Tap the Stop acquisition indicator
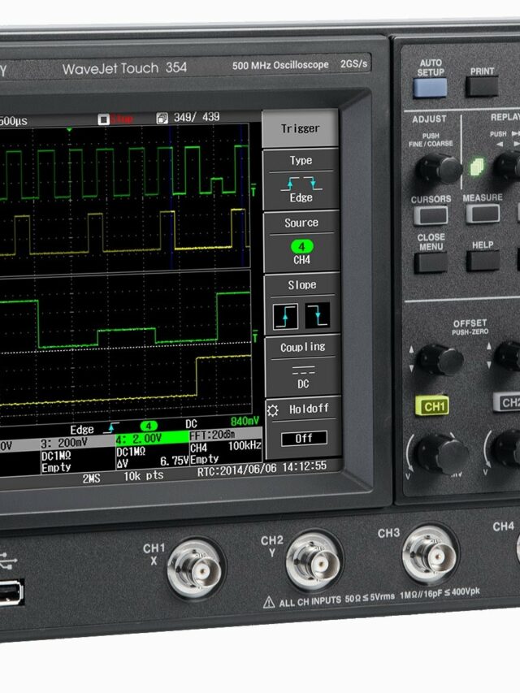Image resolution: width=520 pixels, height=693 pixels. 116,119
